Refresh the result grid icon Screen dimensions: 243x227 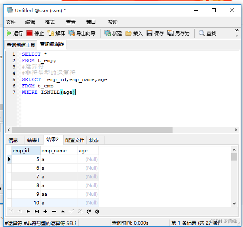coord(89,211)
